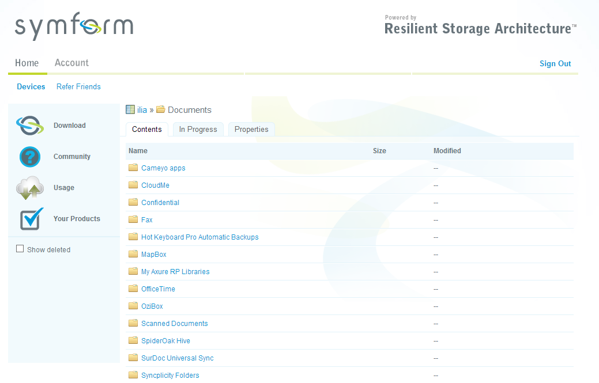Open the Account menu
This screenshot has height=383, width=599.
click(x=71, y=63)
